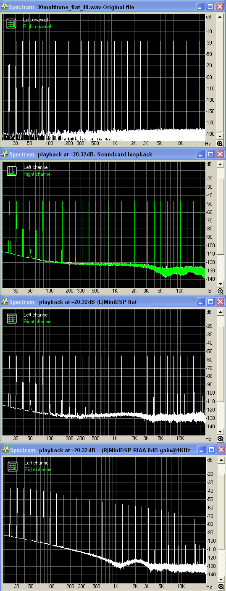Click title "playback at -20.32dB. Soundcard loopback"
Screen dimensions: 226x591
[95, 155]
